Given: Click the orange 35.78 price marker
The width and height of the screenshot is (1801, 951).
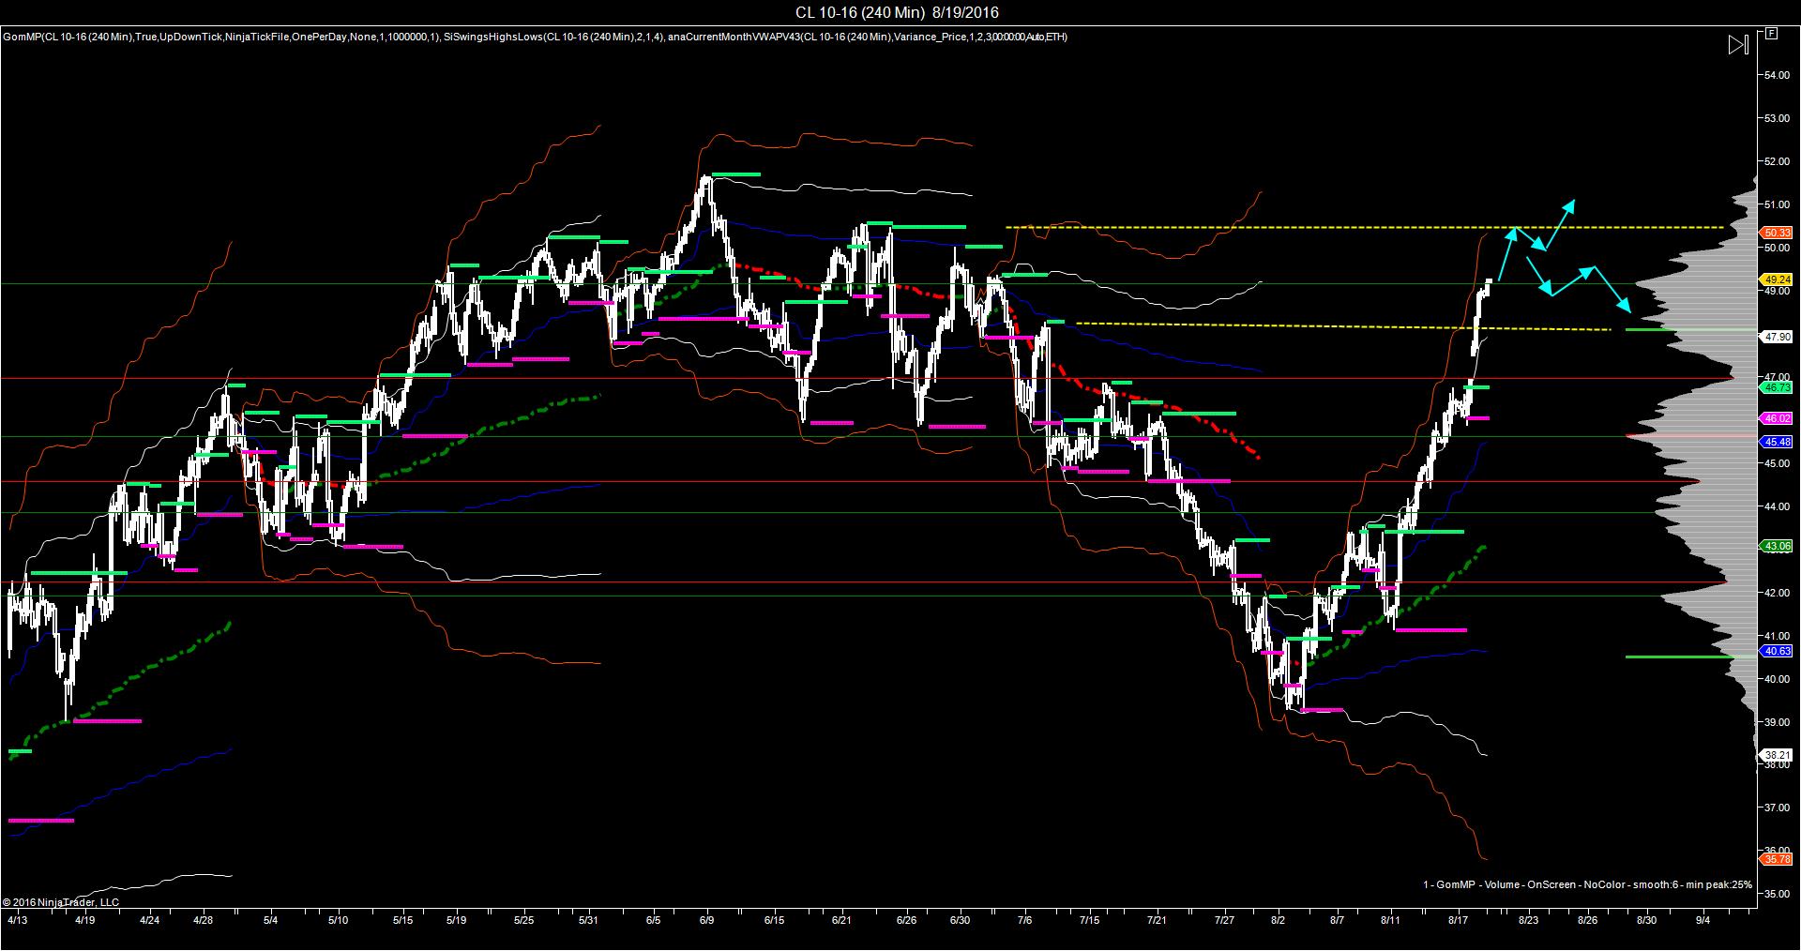Looking at the screenshot, I should pos(1778,859).
